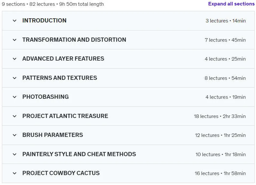The height and width of the screenshot is (185, 256).
Task: Expand PROJECT COWBOY CACTUS chevron
Action: point(14,173)
